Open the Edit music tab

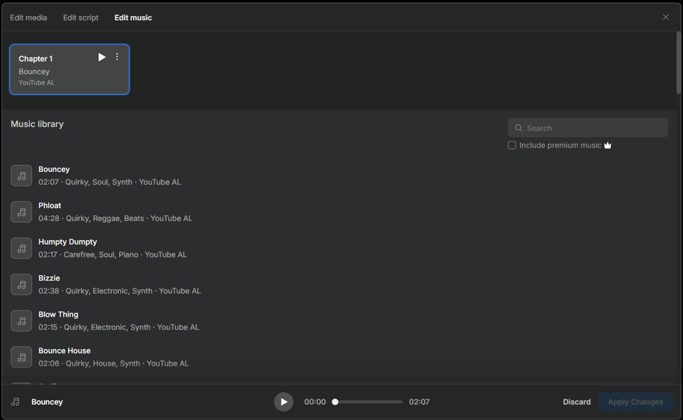133,18
